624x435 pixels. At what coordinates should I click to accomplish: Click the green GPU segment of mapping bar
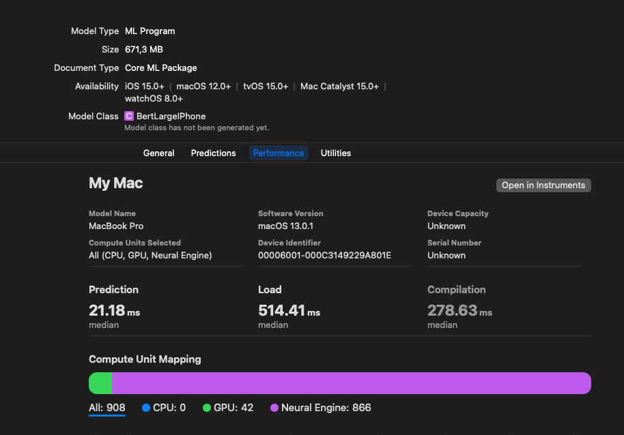[101, 383]
